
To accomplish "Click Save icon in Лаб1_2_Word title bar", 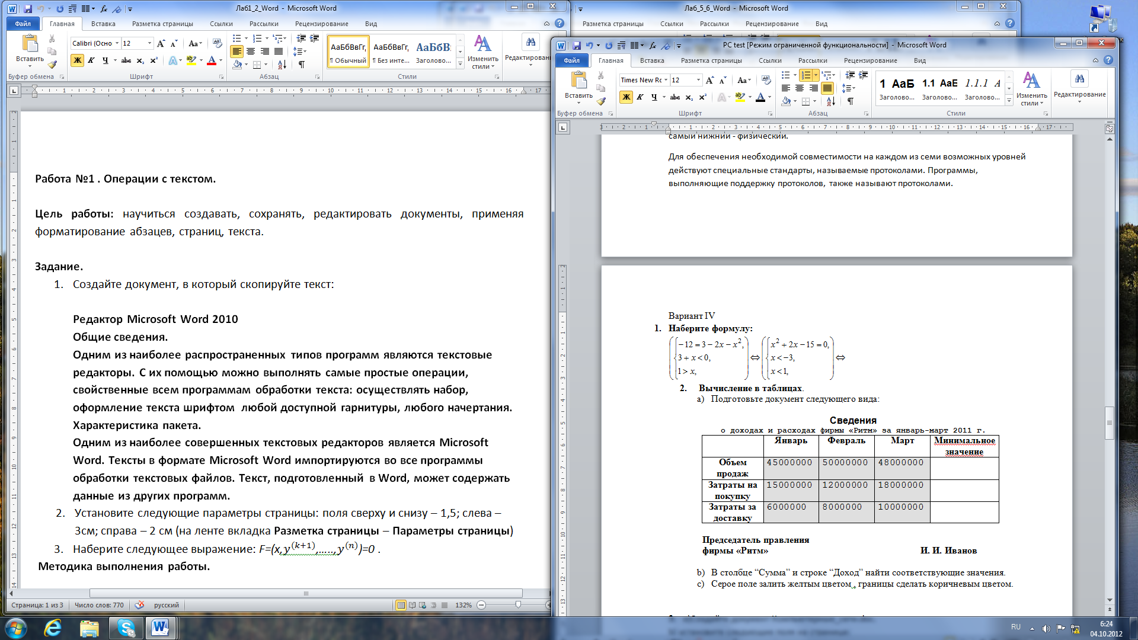I will coord(27,9).
